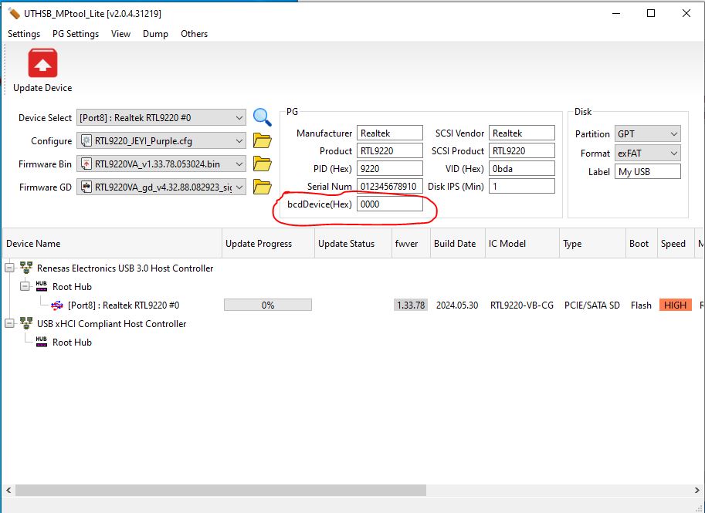The image size is (705, 513).
Task: Click the RTL9220-VB-CG IC model cell
Action: [522, 305]
